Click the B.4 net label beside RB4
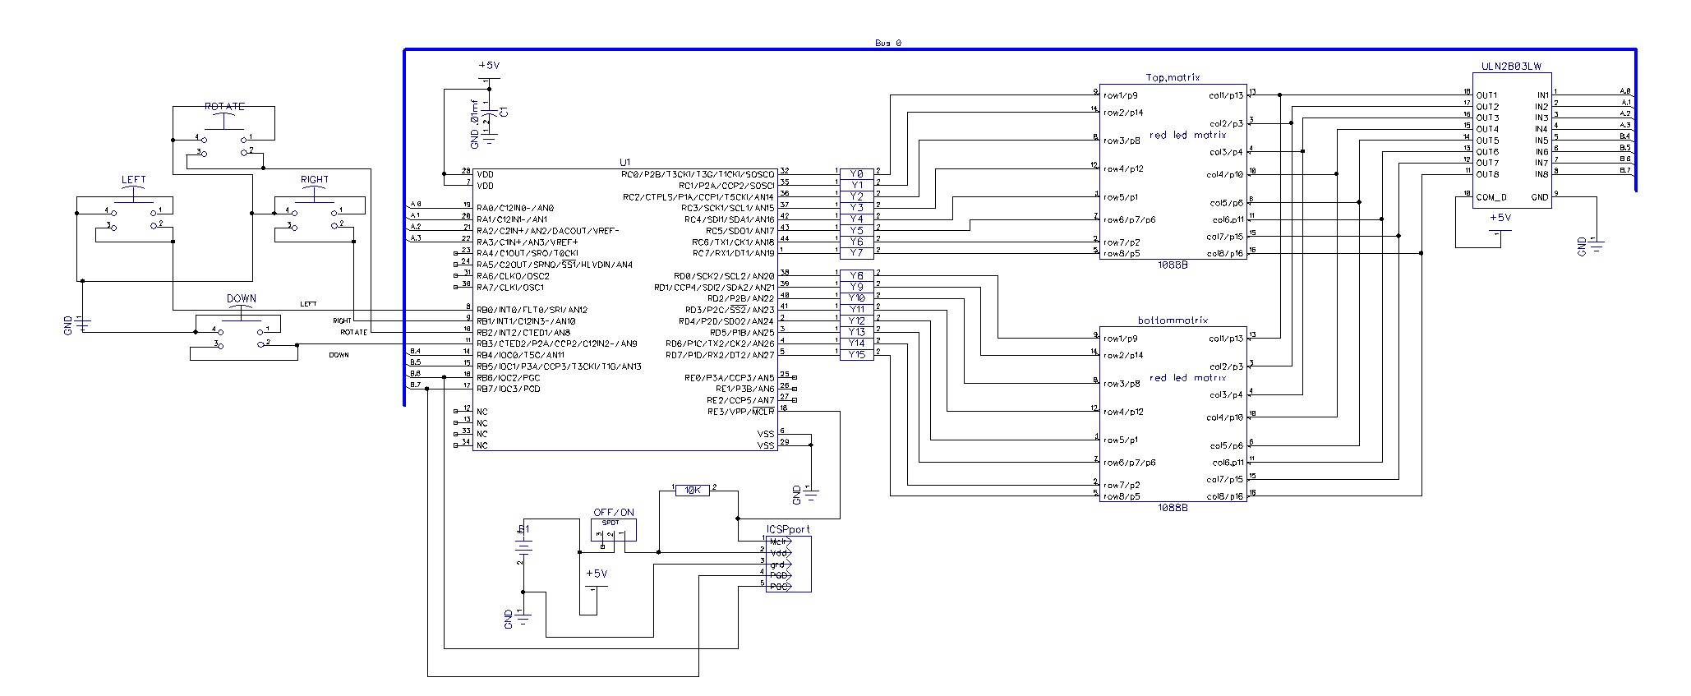1691x696 pixels. click(x=416, y=351)
